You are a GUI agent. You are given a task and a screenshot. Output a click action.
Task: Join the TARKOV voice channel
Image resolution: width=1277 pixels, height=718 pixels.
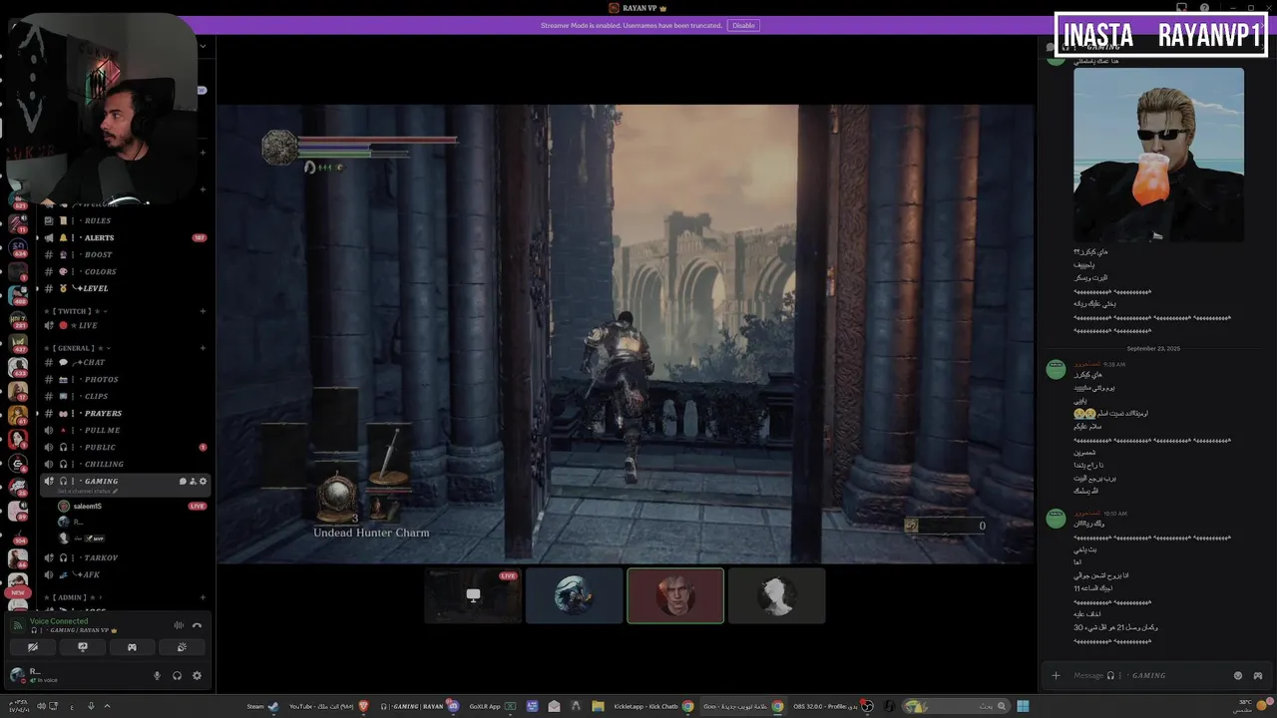[x=125, y=557]
